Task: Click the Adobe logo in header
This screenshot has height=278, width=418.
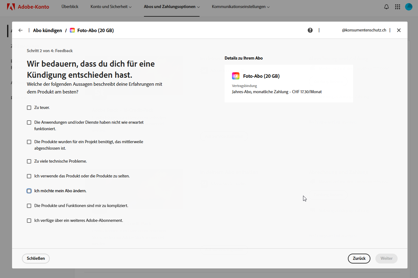Action: pyautogui.click(x=11, y=7)
